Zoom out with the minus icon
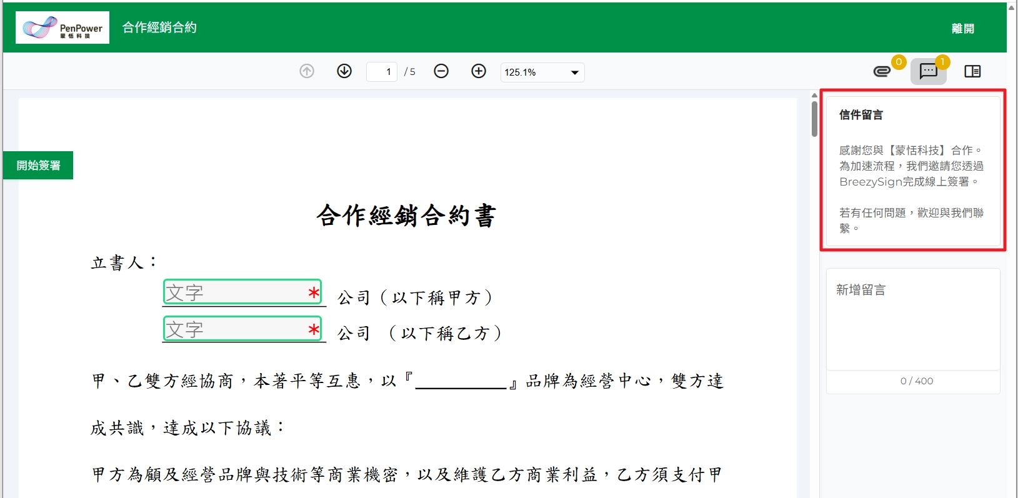This screenshot has height=498, width=1018. click(x=441, y=71)
